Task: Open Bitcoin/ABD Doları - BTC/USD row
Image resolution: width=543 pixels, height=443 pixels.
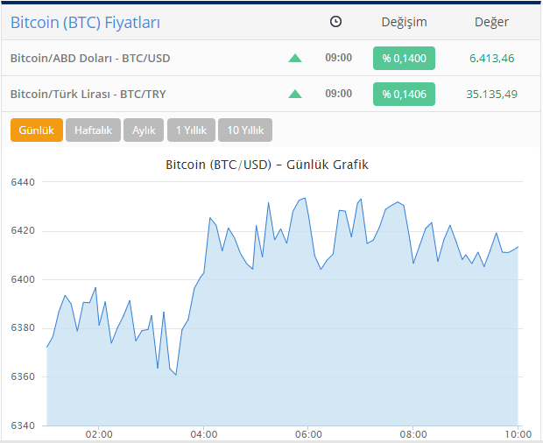Action: 271,58
